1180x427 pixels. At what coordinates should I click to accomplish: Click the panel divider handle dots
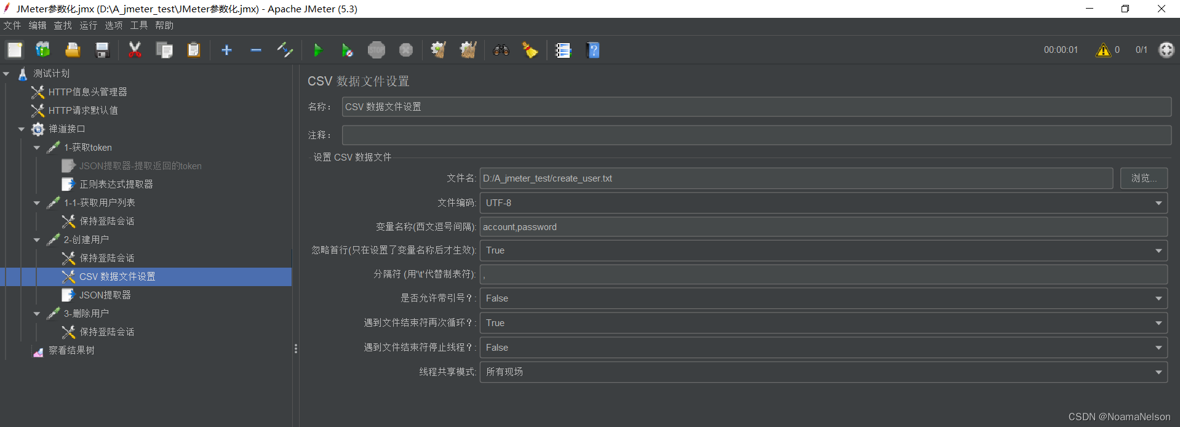[296, 348]
